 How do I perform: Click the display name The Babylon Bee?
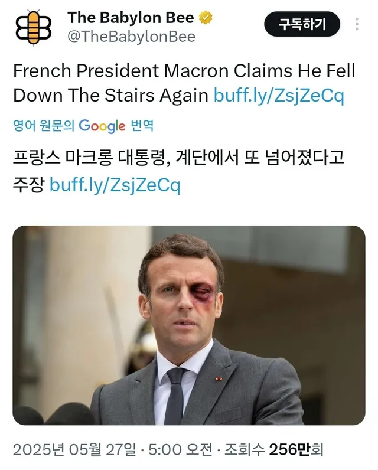(x=132, y=18)
